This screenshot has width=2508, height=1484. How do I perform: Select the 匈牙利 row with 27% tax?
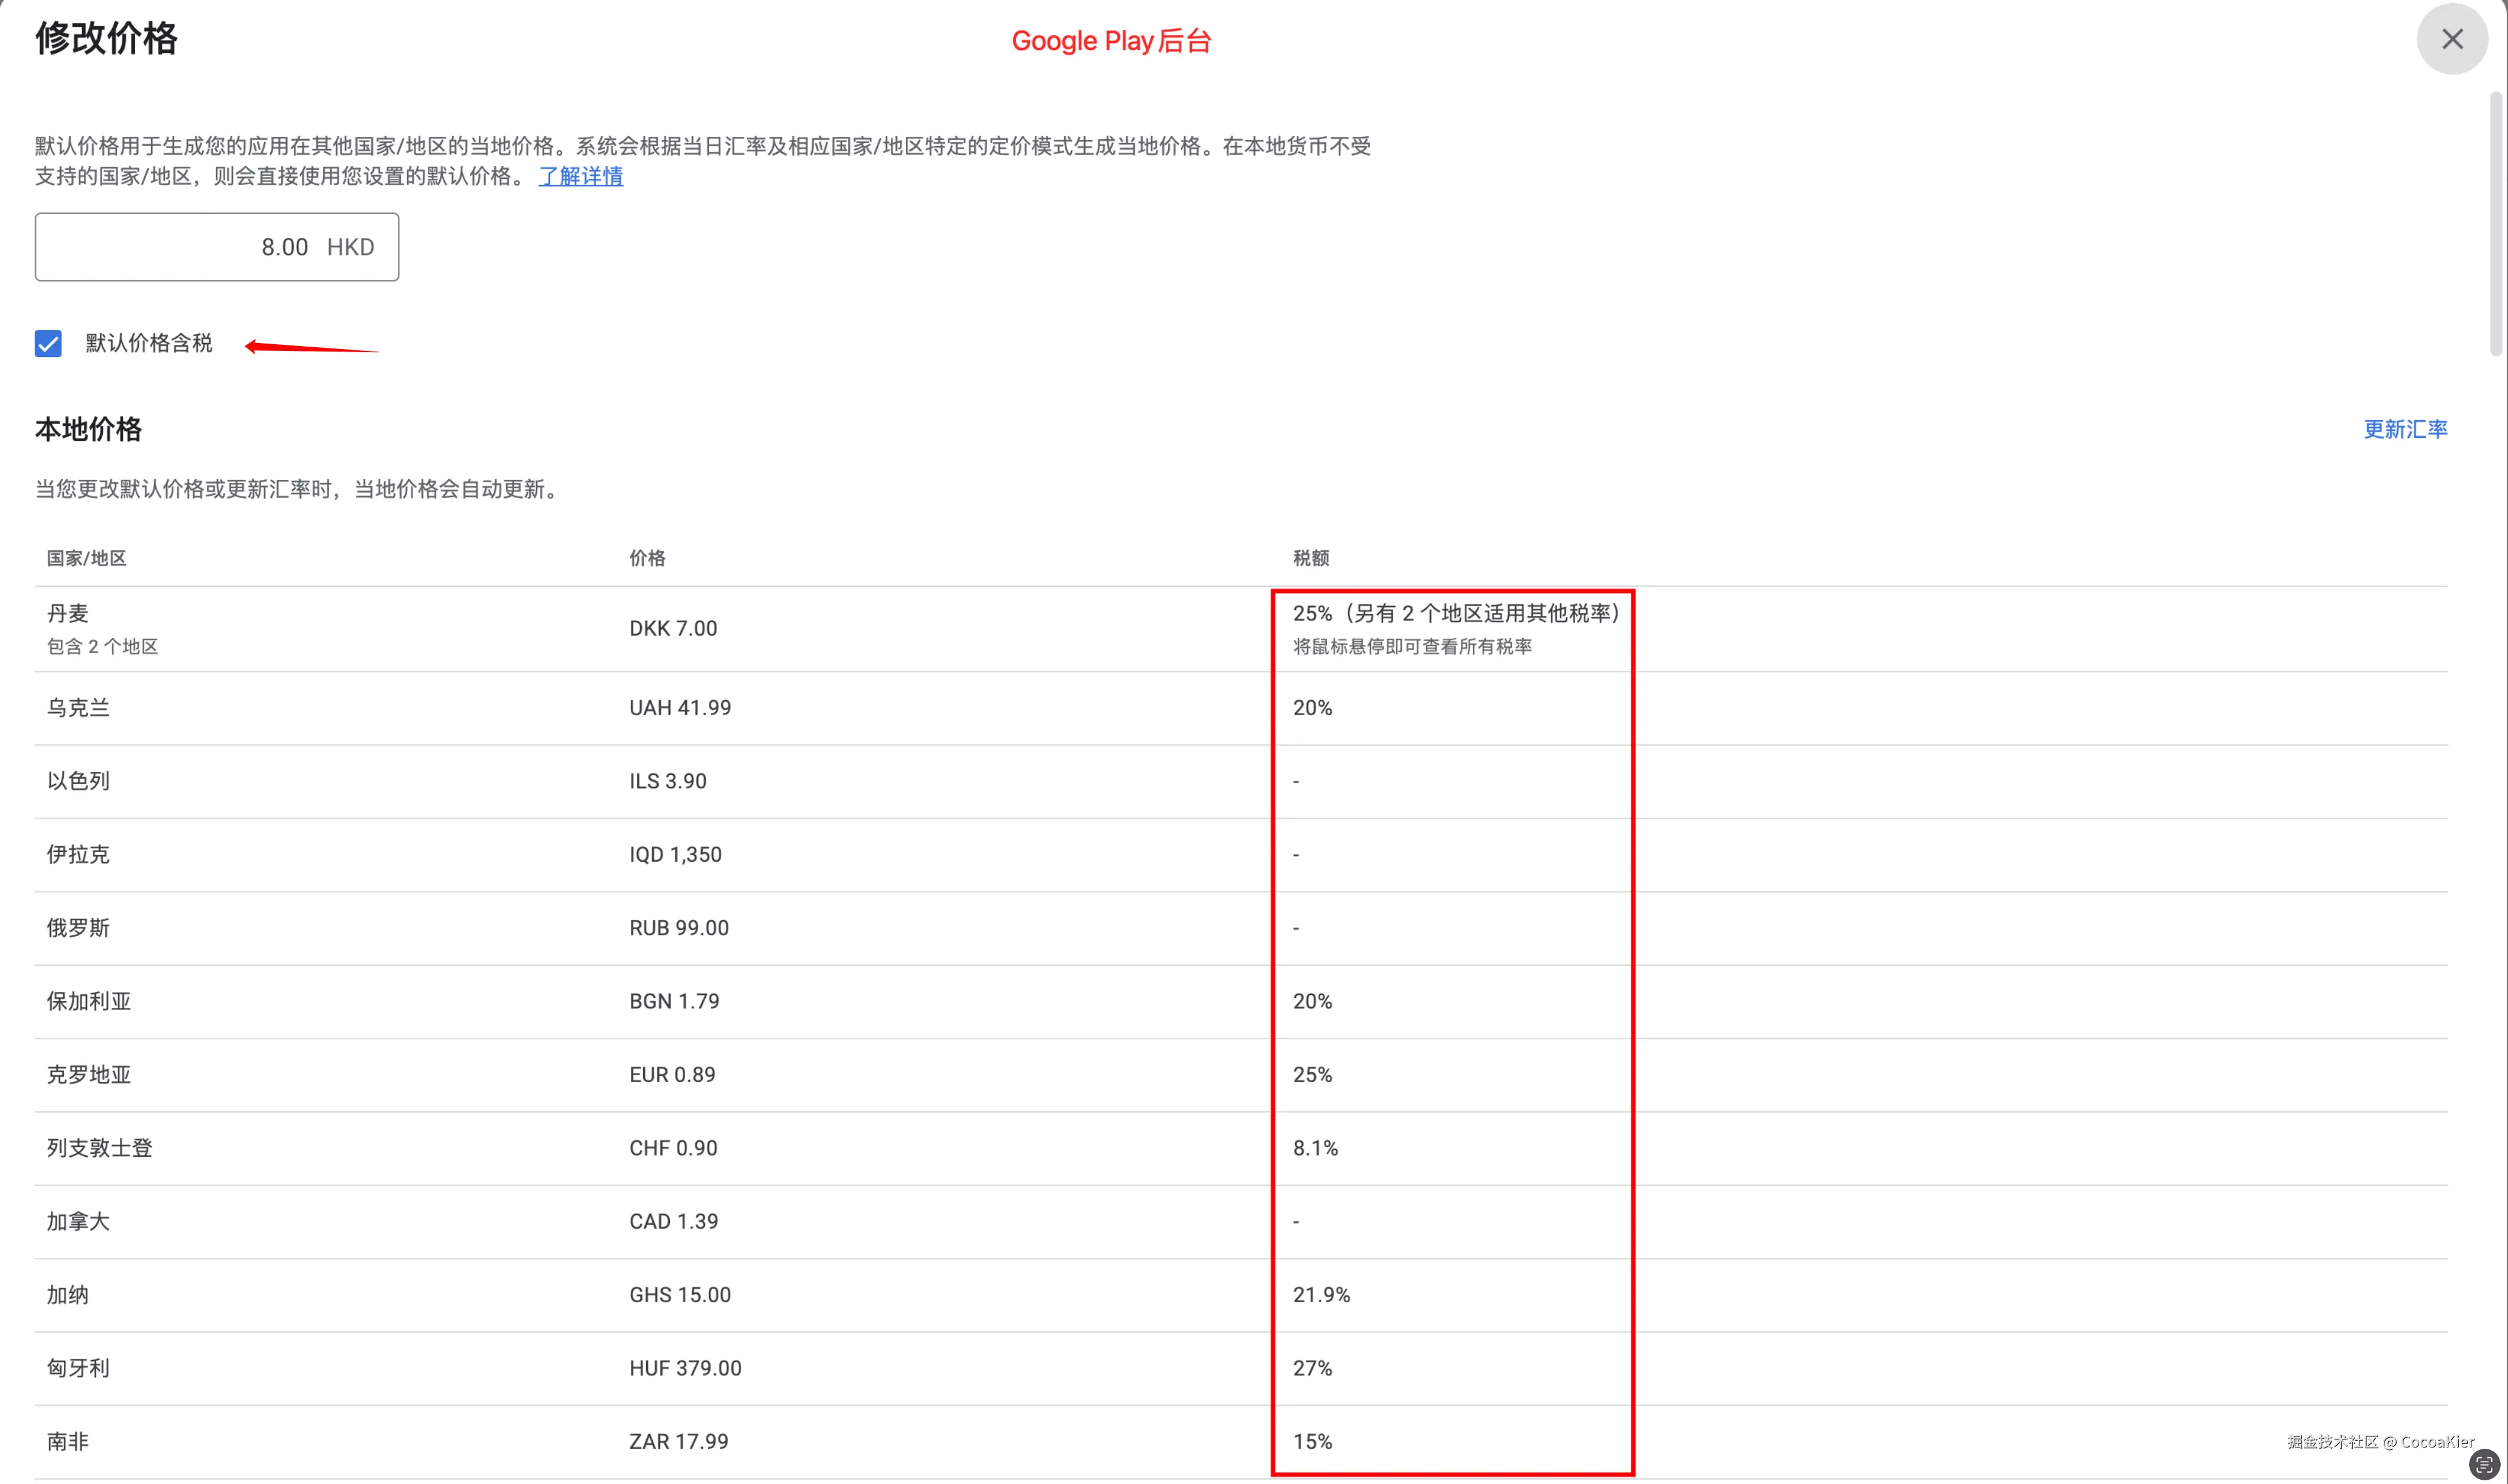78,1368
